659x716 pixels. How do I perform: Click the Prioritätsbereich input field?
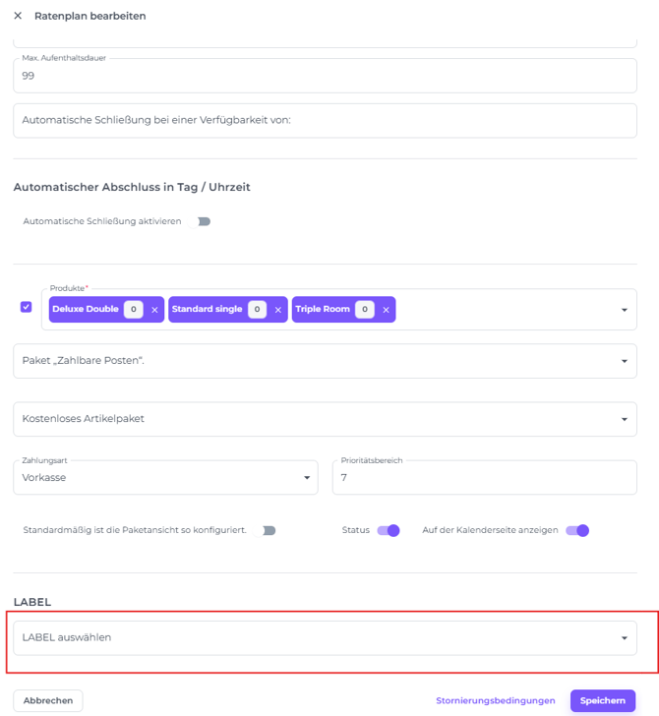click(484, 478)
